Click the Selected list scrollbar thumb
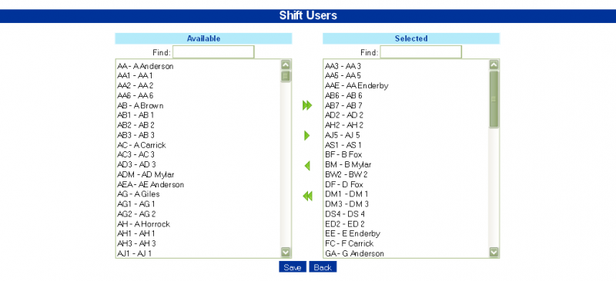 (494, 99)
